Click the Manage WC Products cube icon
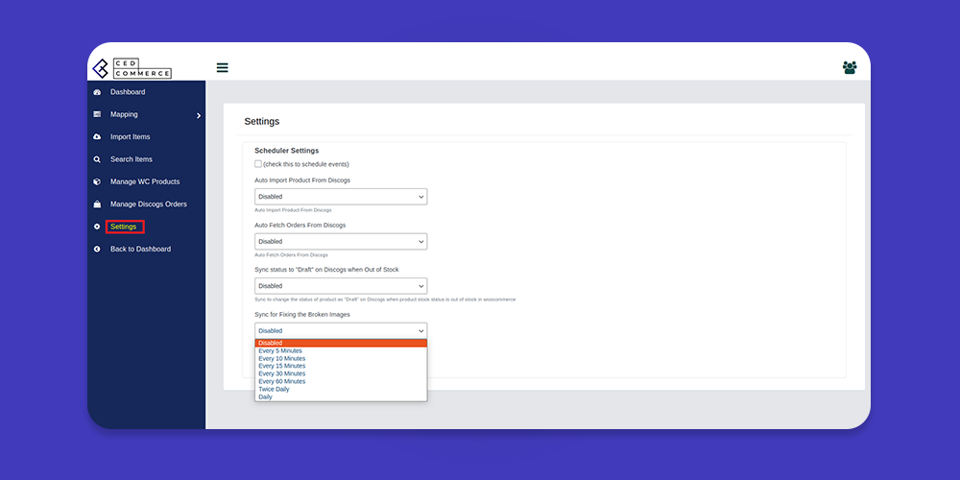The image size is (960, 480). pos(97,181)
